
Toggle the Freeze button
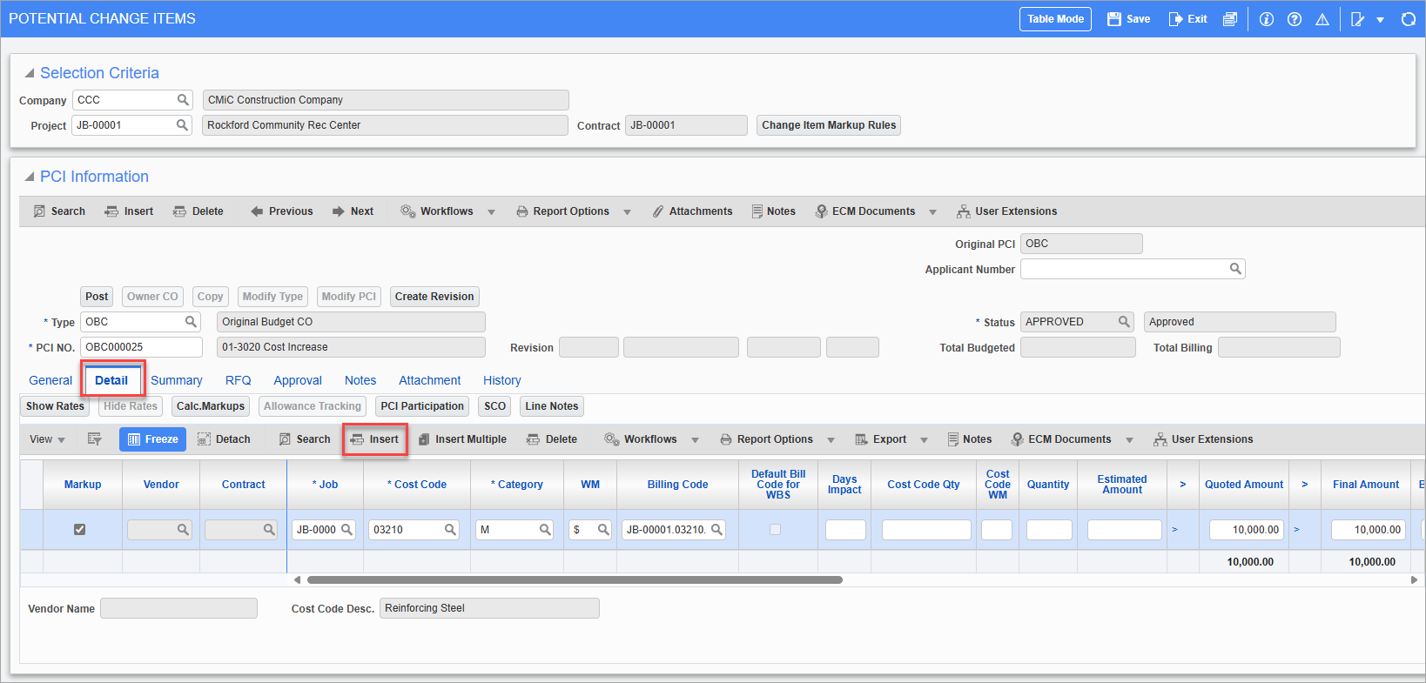pos(152,439)
